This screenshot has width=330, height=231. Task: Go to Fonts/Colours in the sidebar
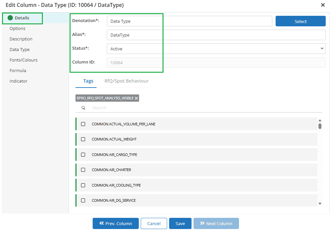pos(24,60)
